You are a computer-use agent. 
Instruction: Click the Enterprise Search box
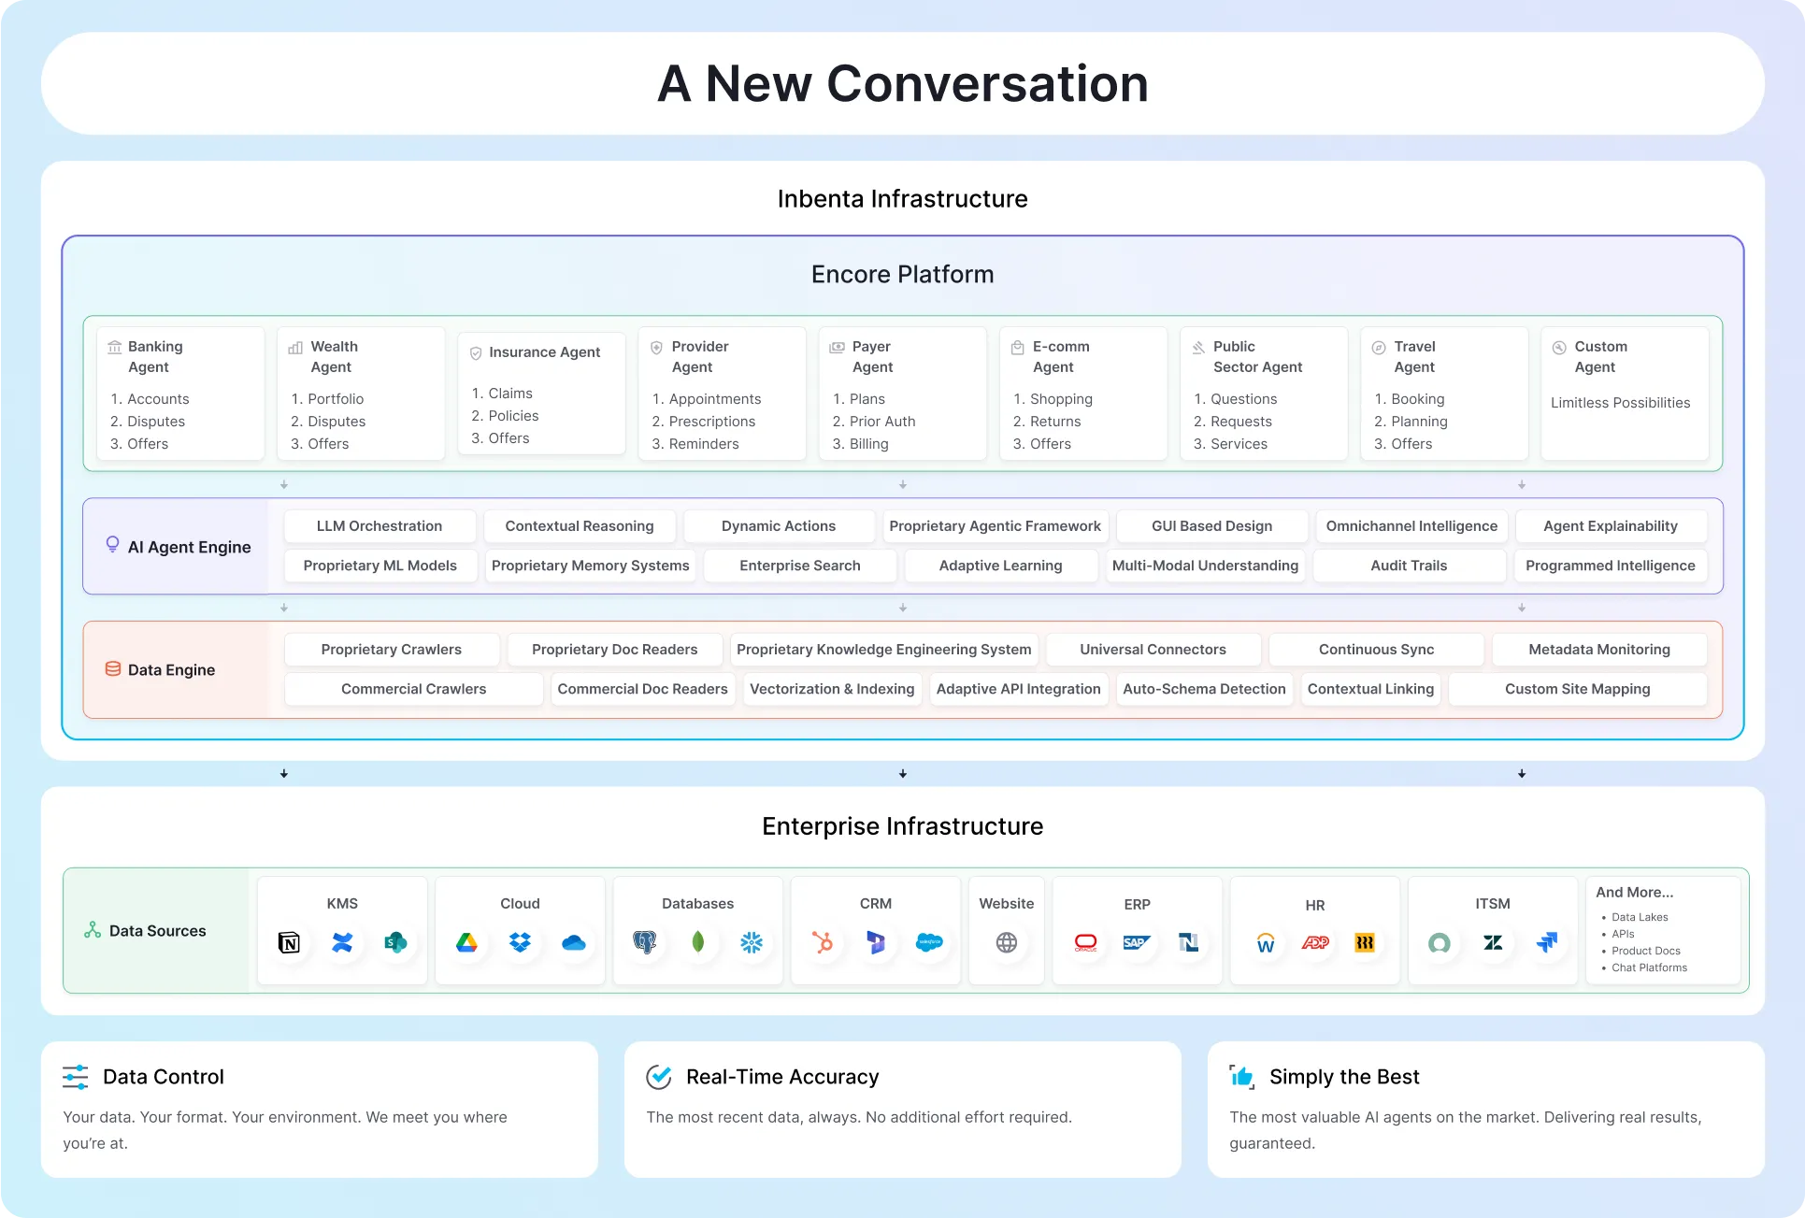pyautogui.click(x=799, y=566)
